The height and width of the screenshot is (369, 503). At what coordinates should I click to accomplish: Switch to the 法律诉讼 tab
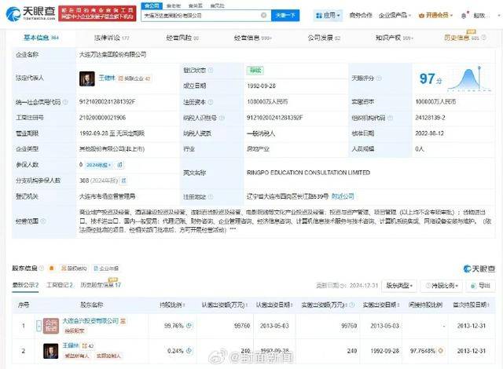(113, 36)
